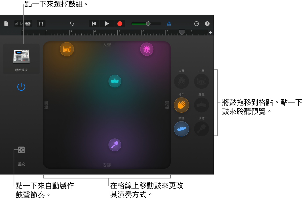Click bar 4 on the ruler
The width and height of the screenshot is (306, 199).
tap(95, 32)
